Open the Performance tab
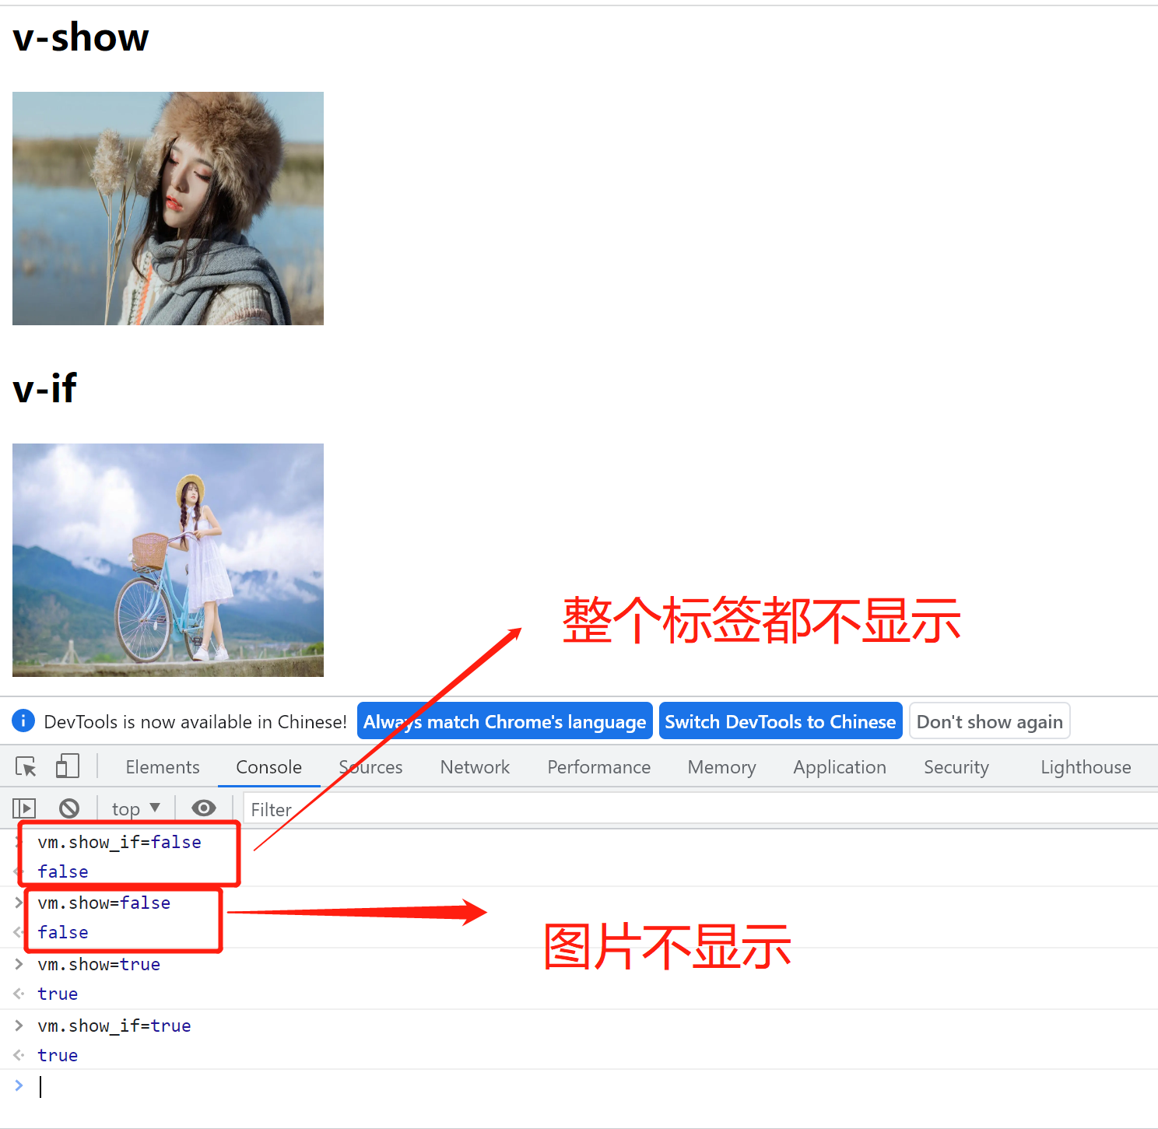 (598, 767)
